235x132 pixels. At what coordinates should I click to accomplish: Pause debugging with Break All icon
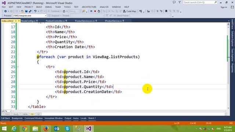91,11
